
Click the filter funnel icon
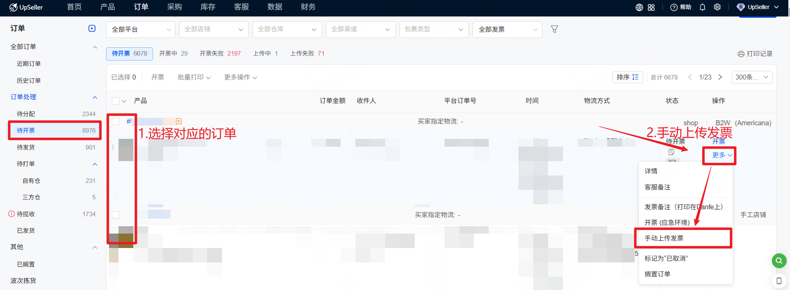554,29
